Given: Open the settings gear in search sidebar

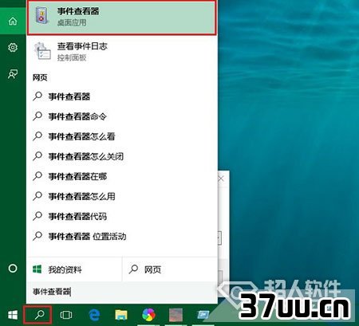Looking at the screenshot, I should click(13, 48).
